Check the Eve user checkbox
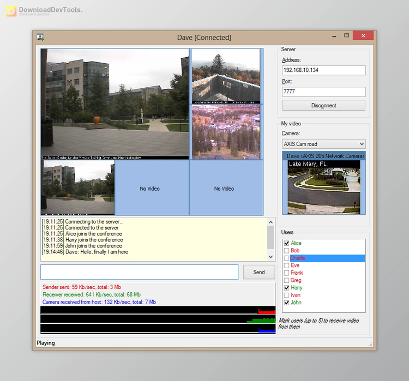The image size is (409, 381). click(287, 265)
